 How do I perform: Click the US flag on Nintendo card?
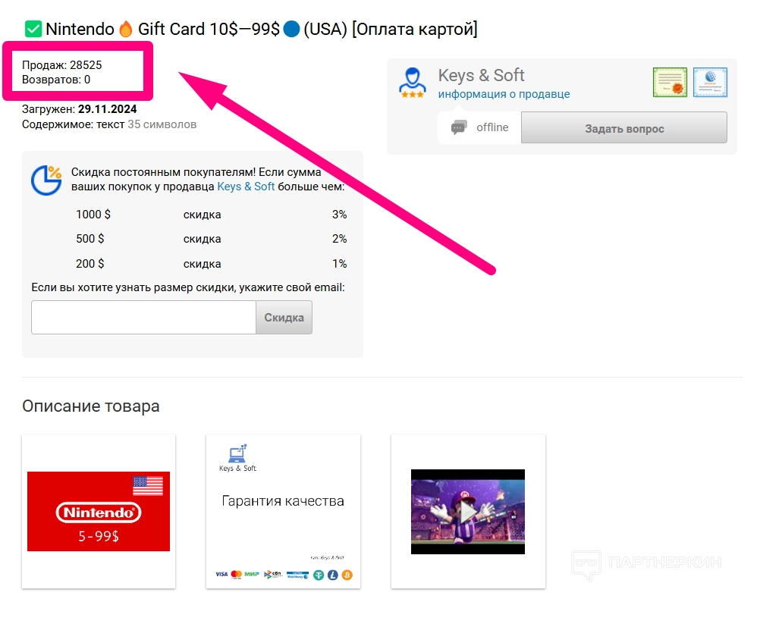149,486
